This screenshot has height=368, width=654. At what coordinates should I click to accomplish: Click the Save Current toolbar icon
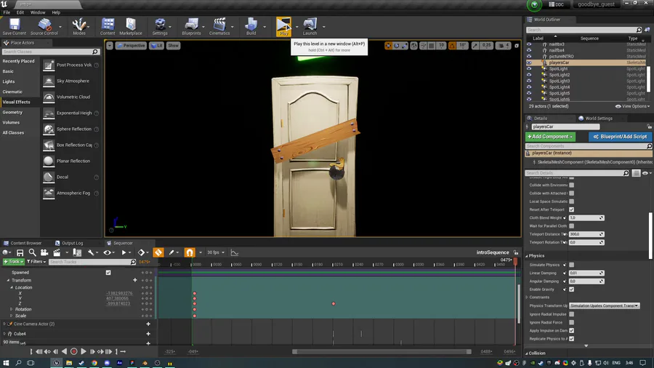(14, 26)
